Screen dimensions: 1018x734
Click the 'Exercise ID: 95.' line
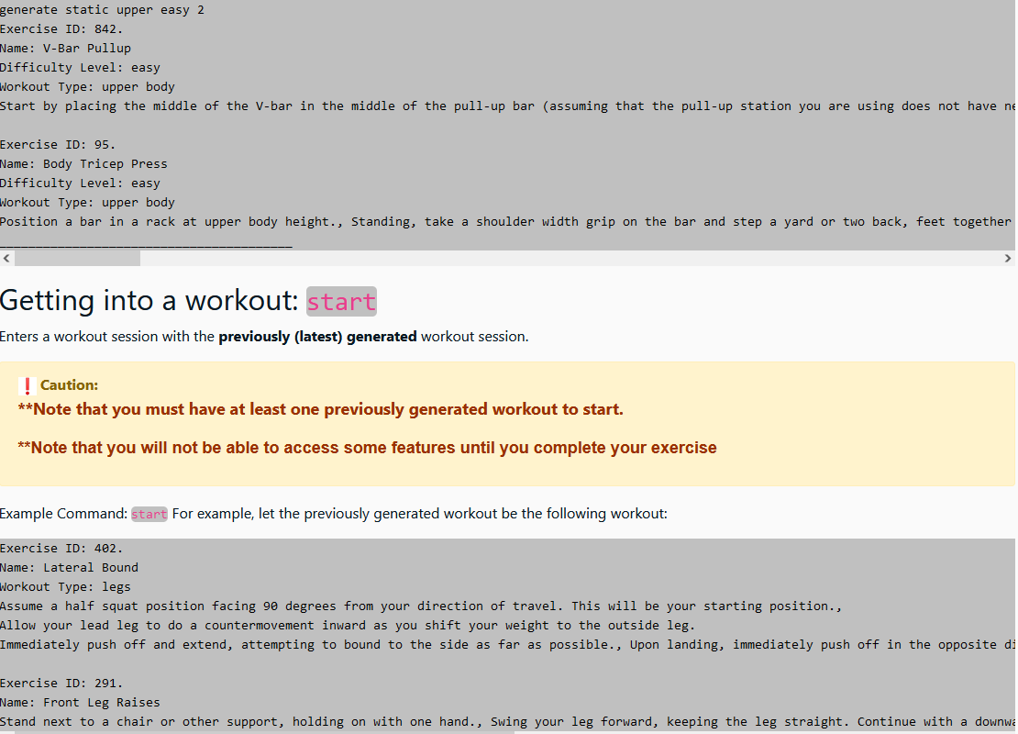point(58,145)
